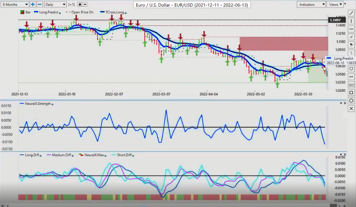Viewport: 356px width, 207px height.
Task: Open the 6 Months range dropdown
Action: 15,4
